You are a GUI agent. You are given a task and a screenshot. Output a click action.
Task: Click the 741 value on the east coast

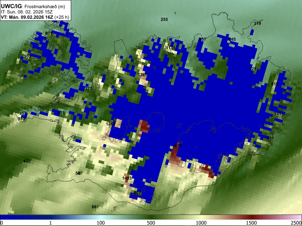(x=277, y=114)
